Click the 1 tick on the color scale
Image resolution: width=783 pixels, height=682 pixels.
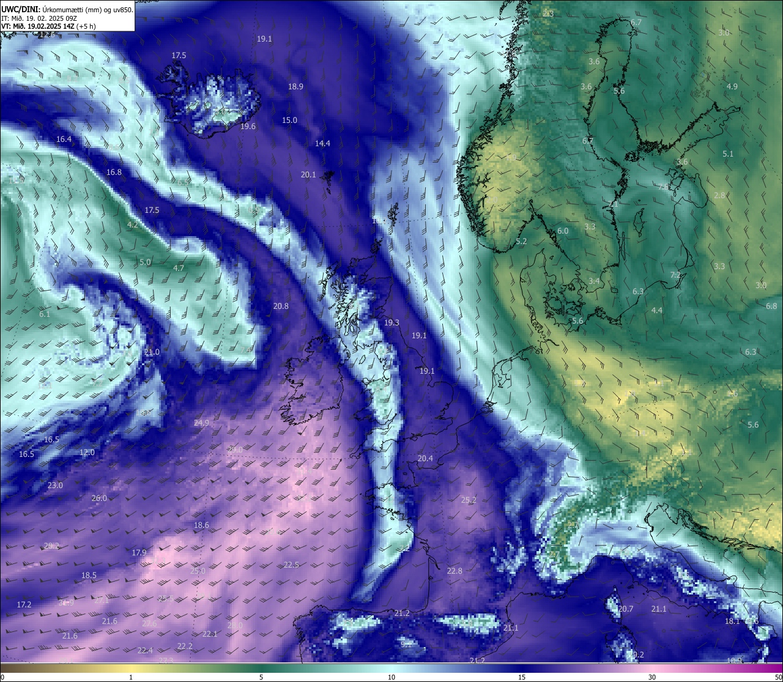click(131, 677)
